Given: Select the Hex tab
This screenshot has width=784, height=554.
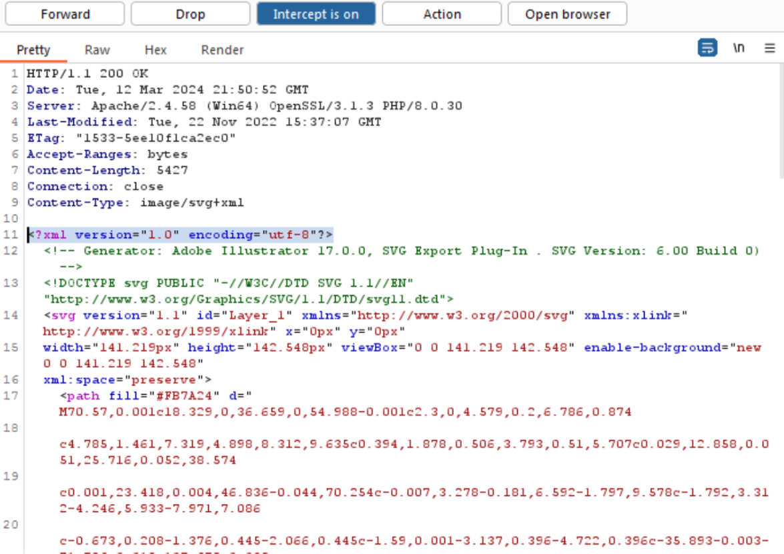Looking at the screenshot, I should pos(155,50).
